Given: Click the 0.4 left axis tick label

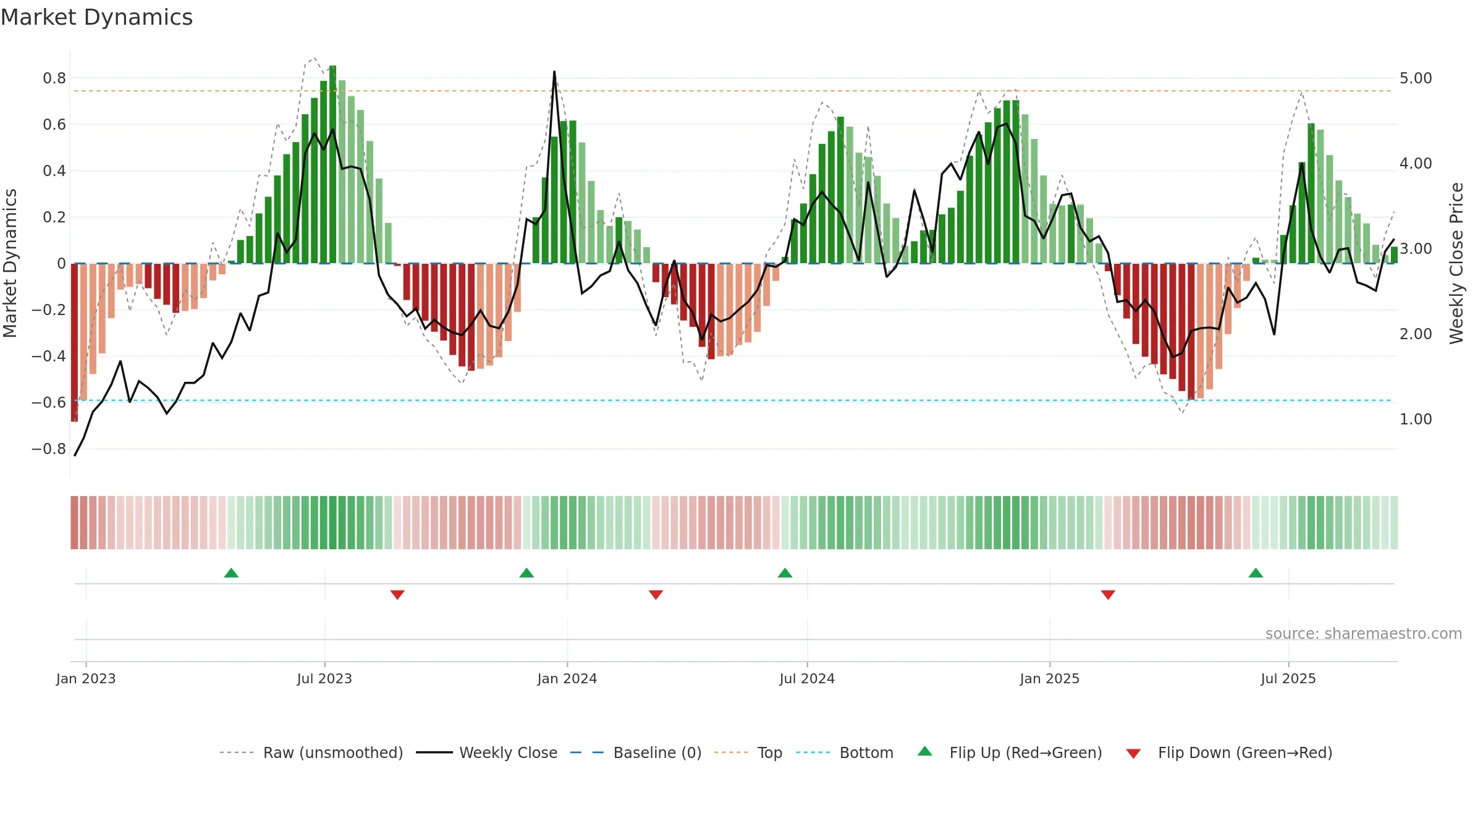Looking at the screenshot, I should pos(54,171).
